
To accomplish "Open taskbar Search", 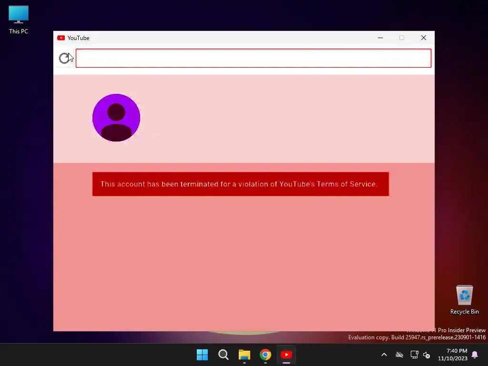I will 224,355.
